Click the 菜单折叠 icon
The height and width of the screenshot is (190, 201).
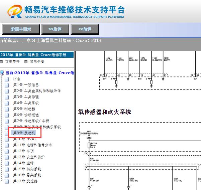(26, 61)
